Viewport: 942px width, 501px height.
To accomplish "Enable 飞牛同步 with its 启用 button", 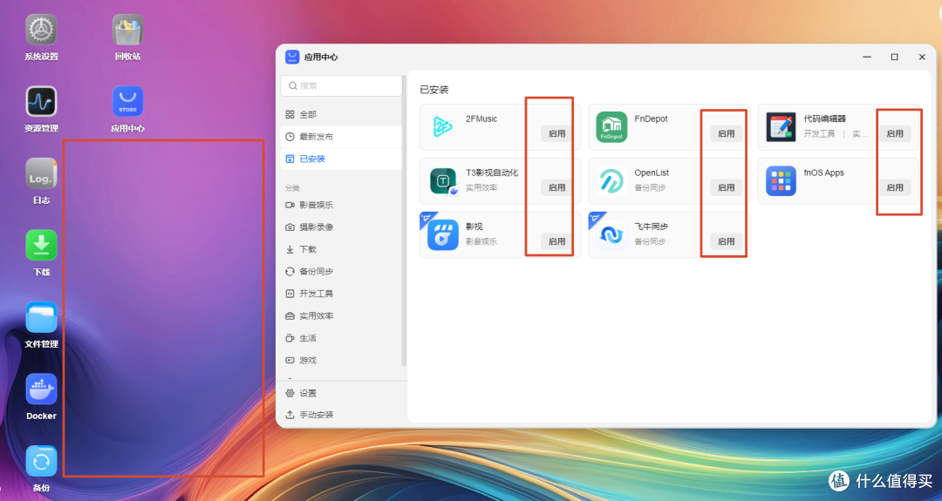I will click(727, 242).
